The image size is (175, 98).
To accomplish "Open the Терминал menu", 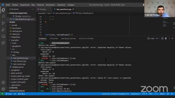I will tap(61, 5).
